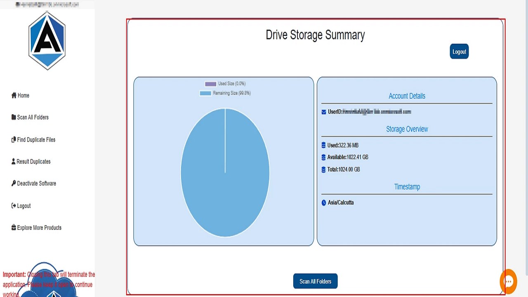The width and height of the screenshot is (528, 297).
Task: Click the Total:1024.00 GB value
Action: click(x=344, y=169)
